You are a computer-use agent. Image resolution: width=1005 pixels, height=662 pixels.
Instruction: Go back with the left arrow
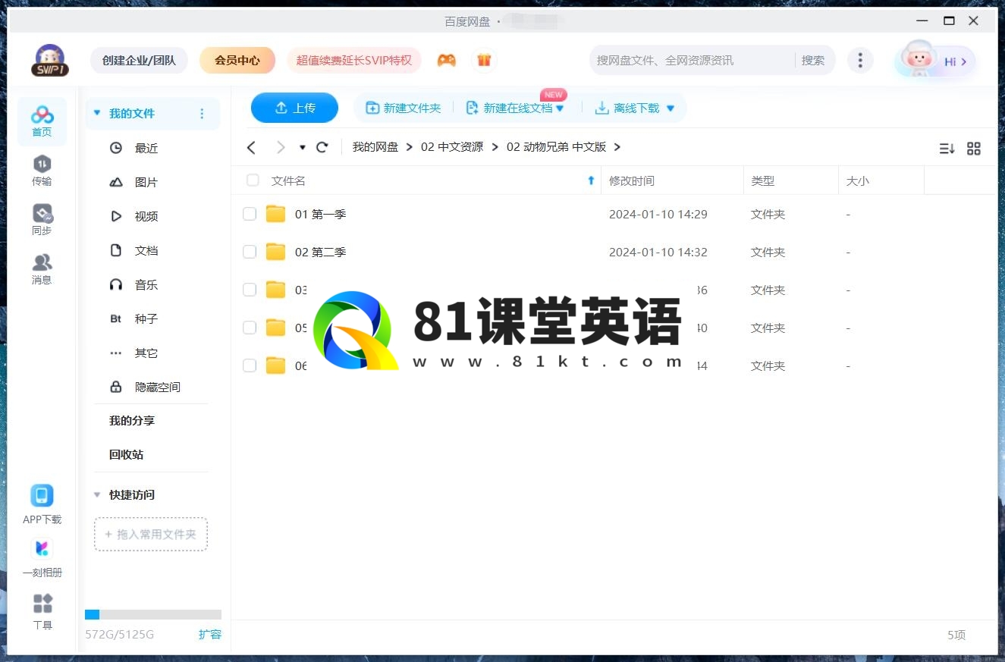252,147
